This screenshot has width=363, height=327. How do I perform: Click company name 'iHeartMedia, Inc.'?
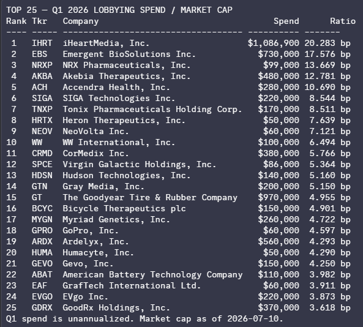[x=106, y=43]
